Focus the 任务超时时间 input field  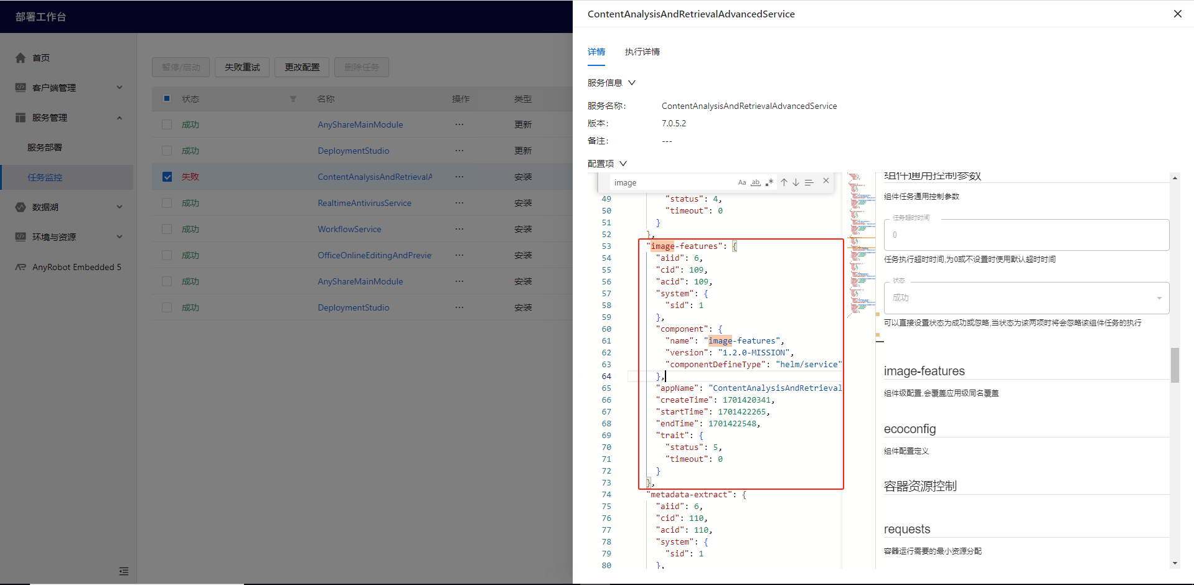tap(1027, 235)
